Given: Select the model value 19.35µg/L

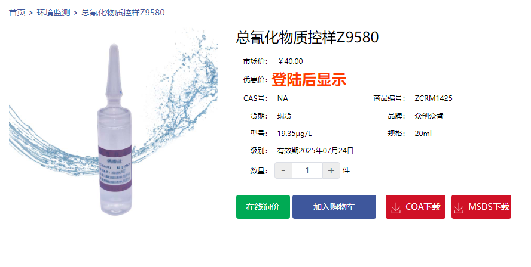Looking at the screenshot, I should [x=294, y=133].
